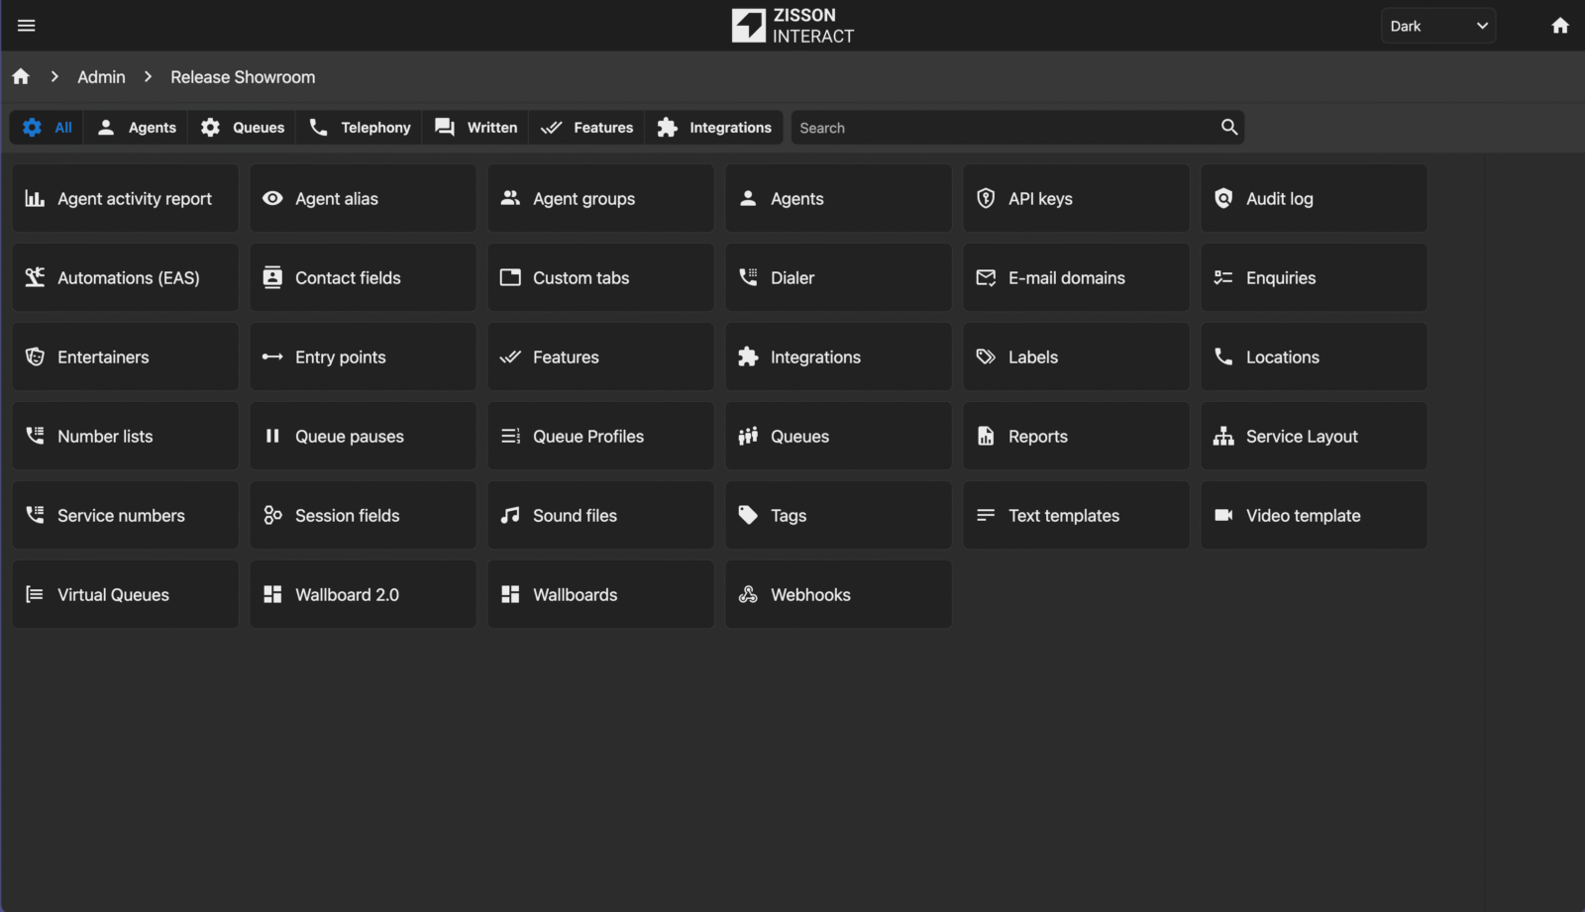Go to Admin in the breadcrumb
1585x912 pixels.
click(101, 77)
